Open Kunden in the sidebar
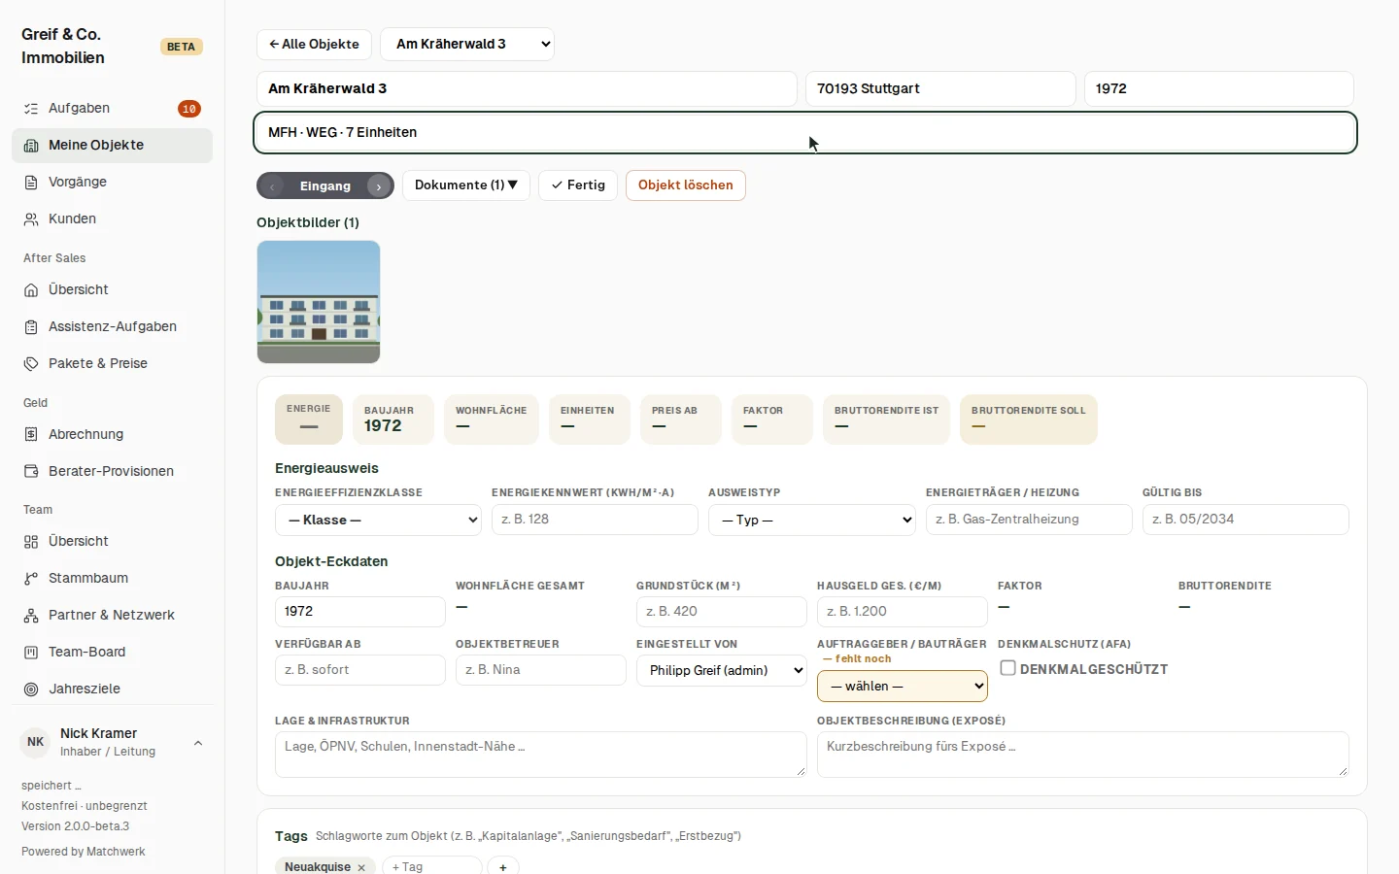 coord(112,219)
